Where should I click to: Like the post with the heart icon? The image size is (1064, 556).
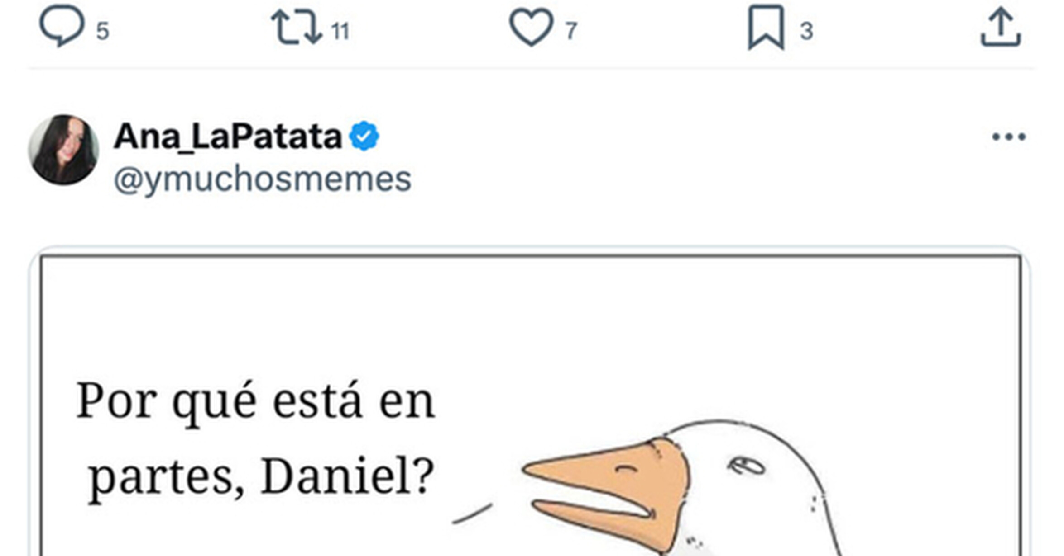(531, 28)
